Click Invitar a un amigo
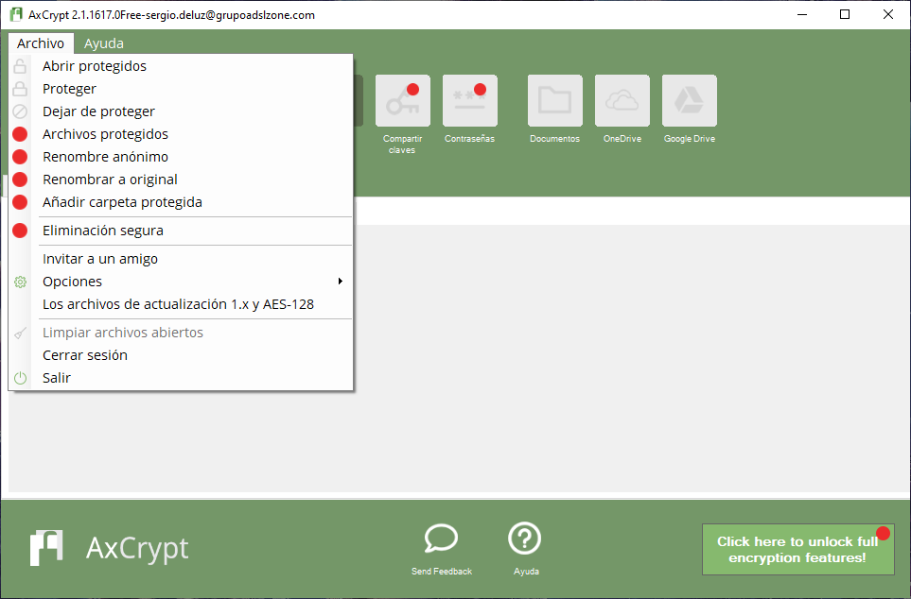This screenshot has height=599, width=911. (100, 259)
